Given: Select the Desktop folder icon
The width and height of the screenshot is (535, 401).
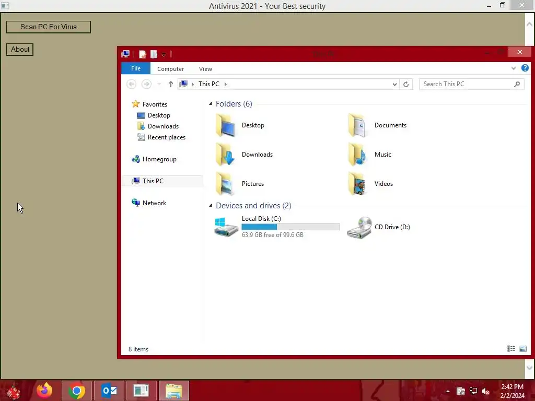Looking at the screenshot, I should click(225, 125).
